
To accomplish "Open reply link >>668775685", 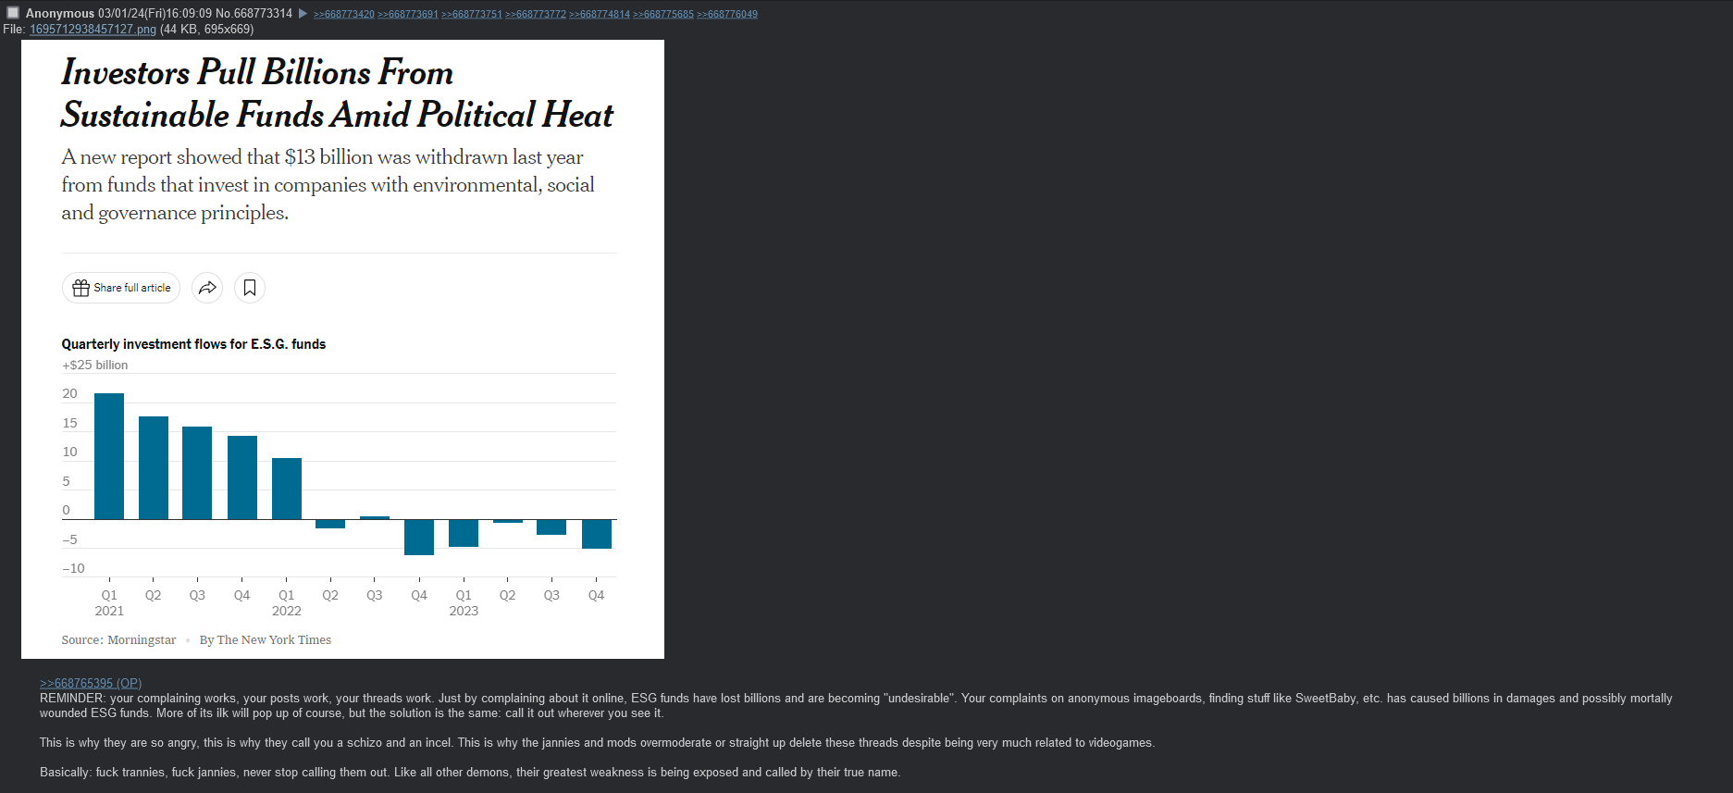I will [x=663, y=14].
